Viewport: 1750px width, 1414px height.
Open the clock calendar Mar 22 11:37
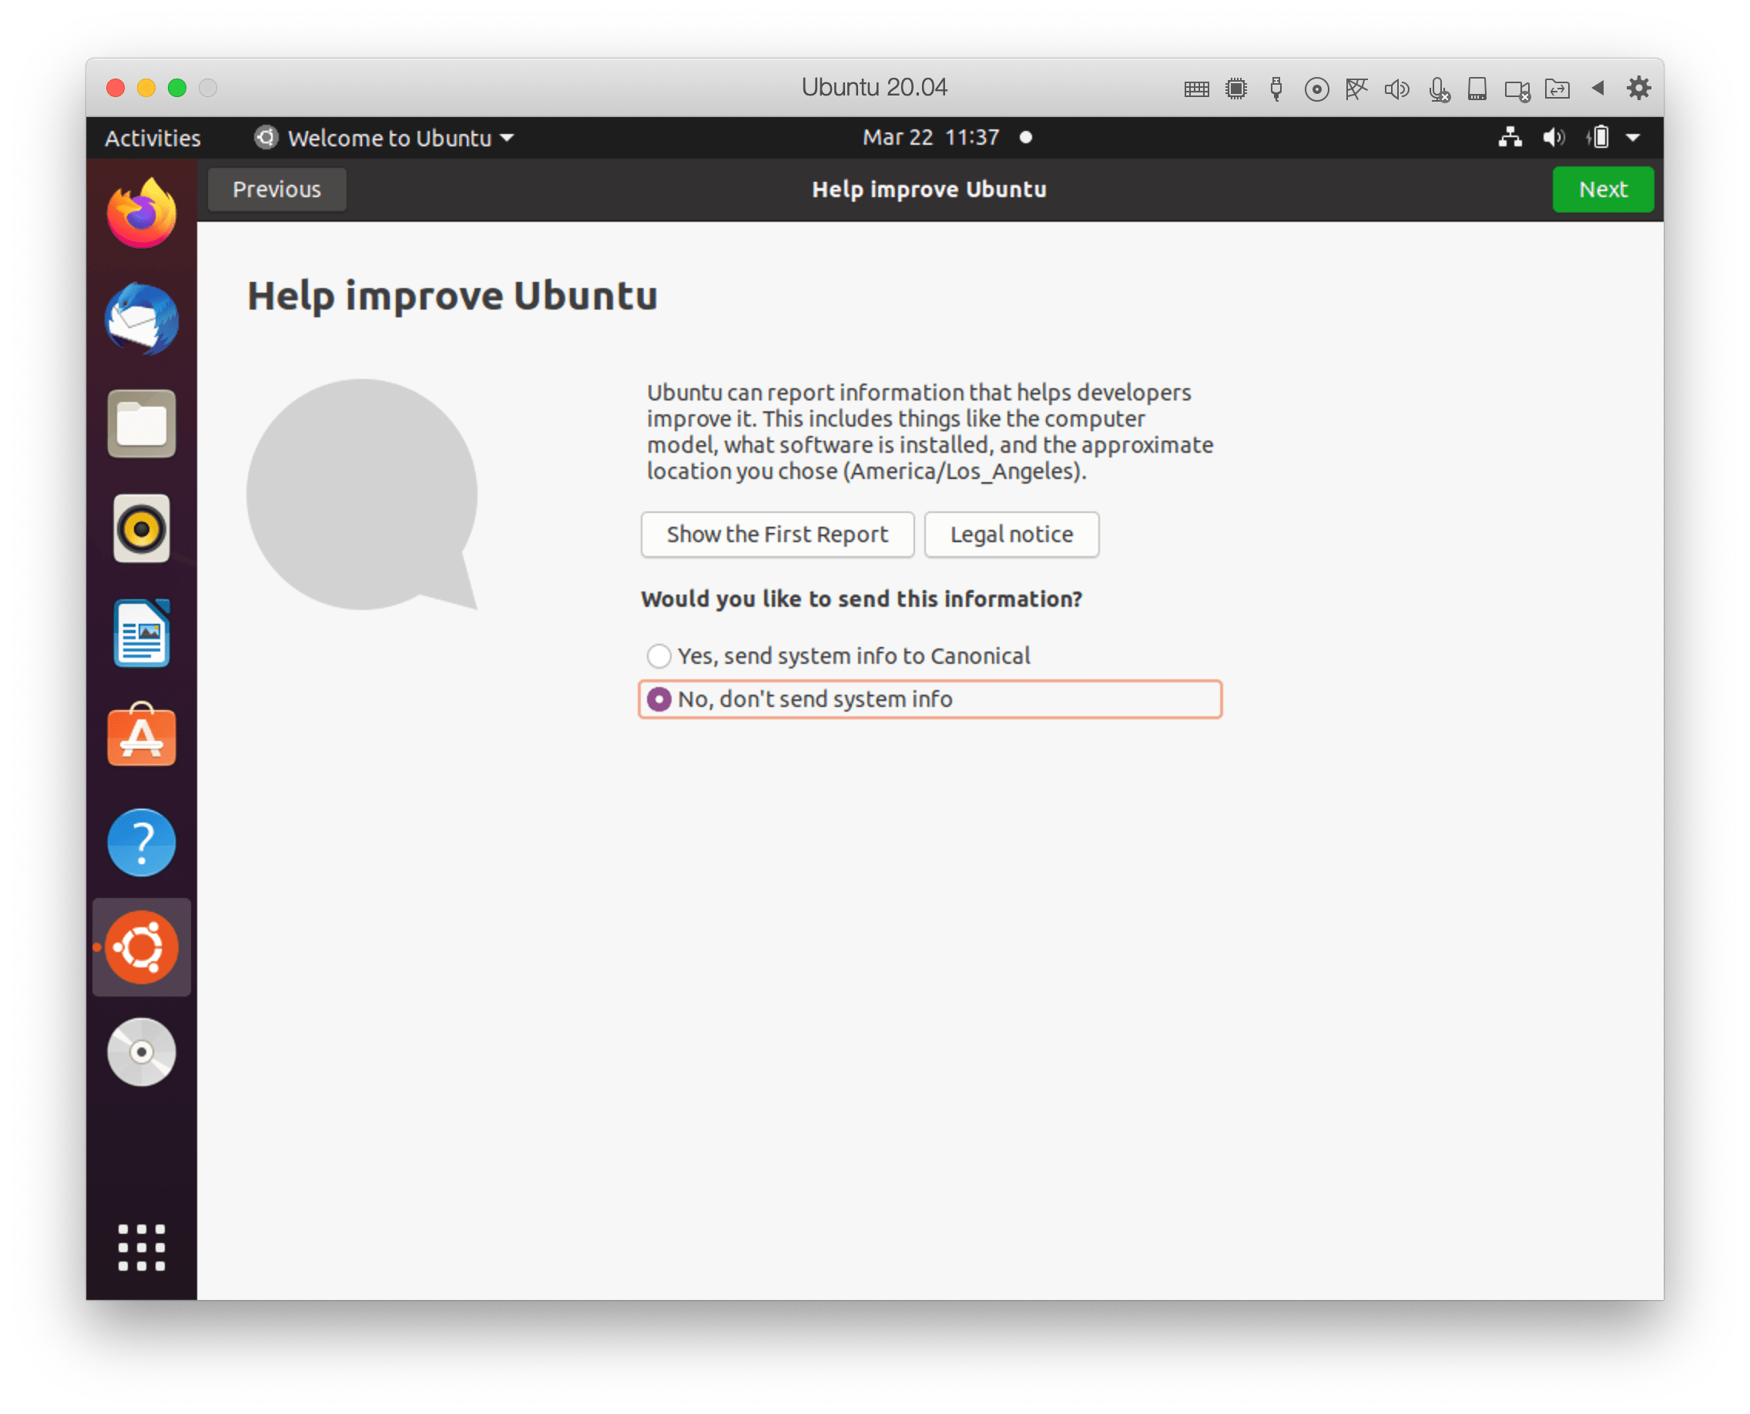click(930, 137)
